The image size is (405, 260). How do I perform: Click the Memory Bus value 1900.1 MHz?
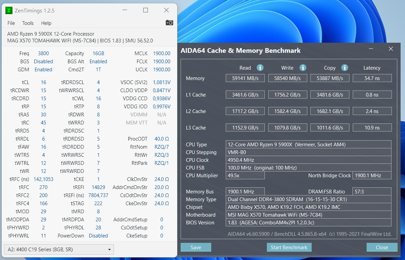pos(245,191)
